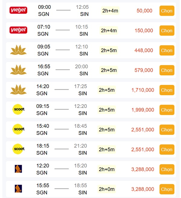The width and height of the screenshot is (181, 198).
Task: Select Chọn for the 1,710,000 fare
Action: click(167, 90)
